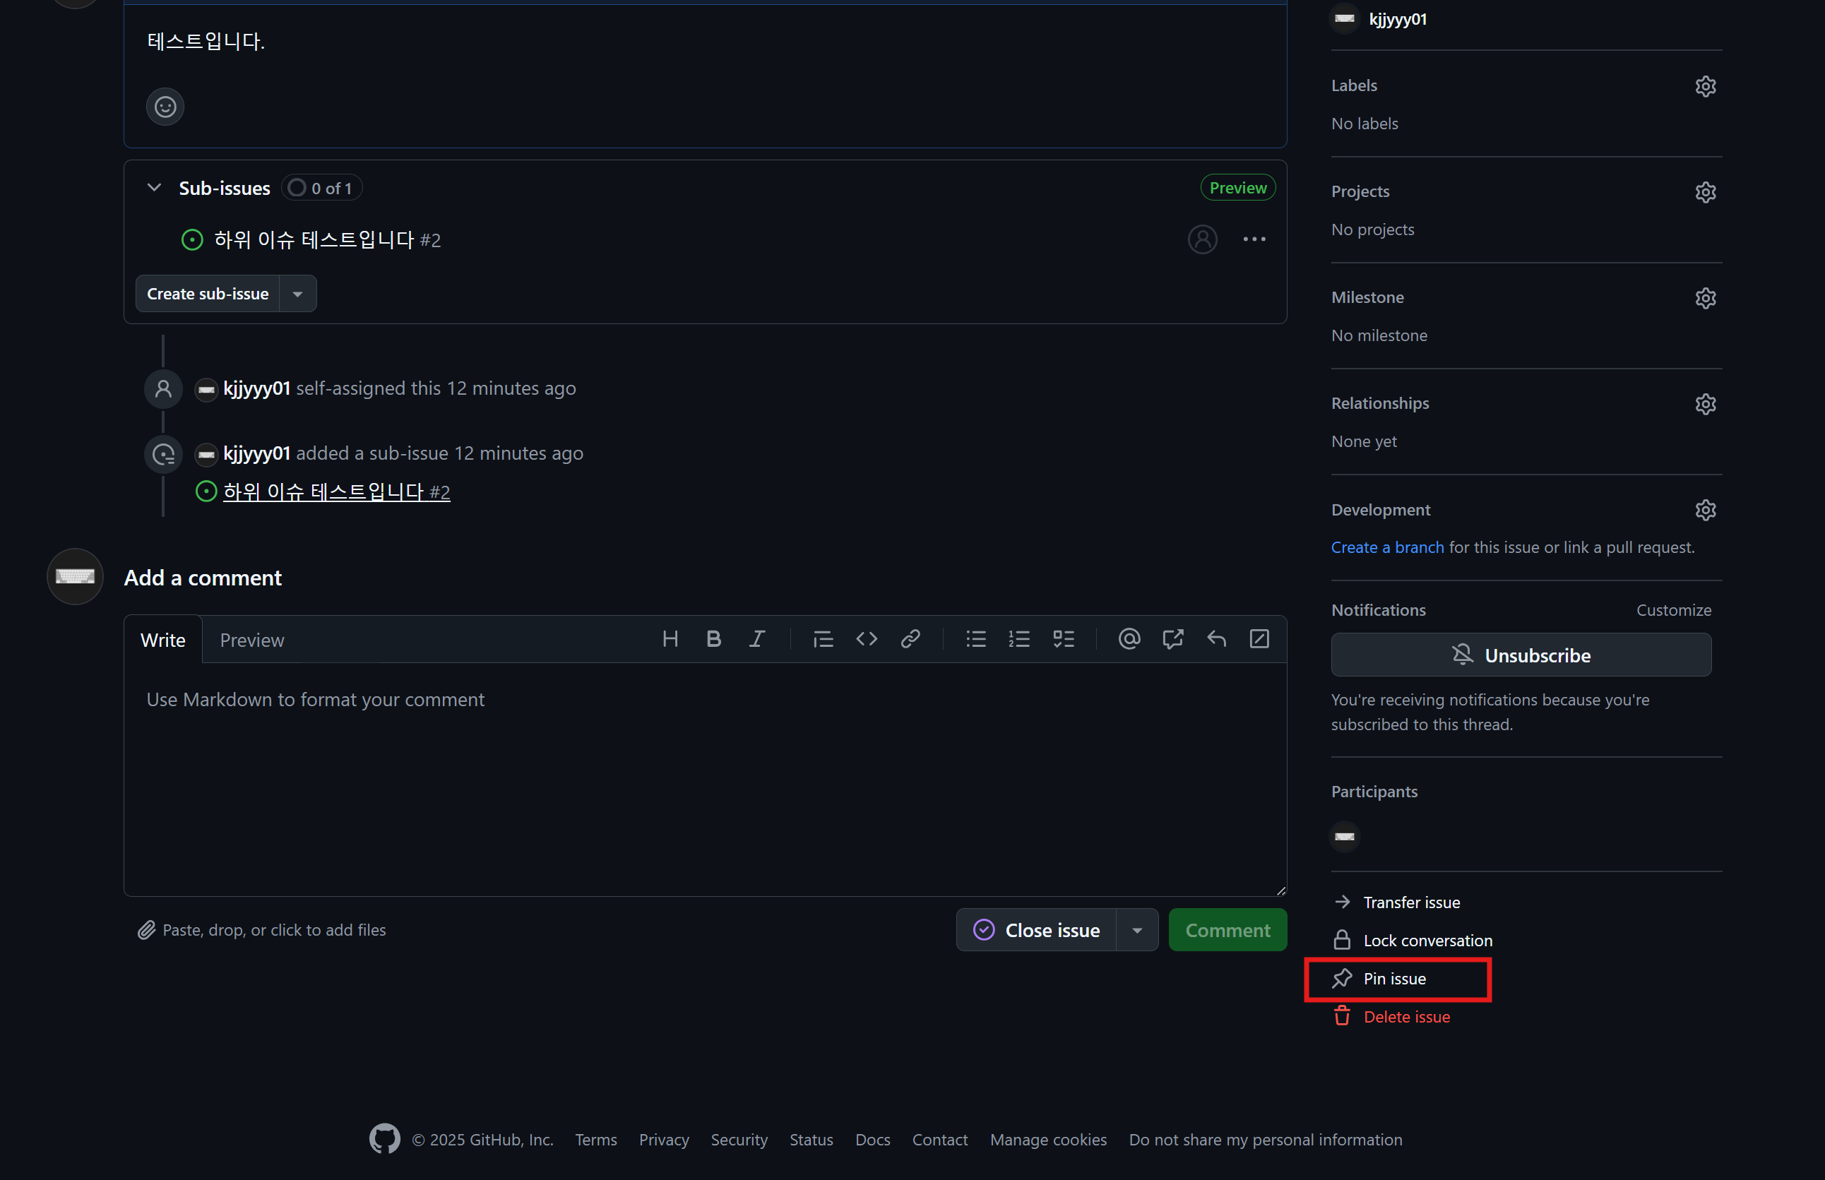Screen dimensions: 1825x1180
Task: Click the mention (@) icon
Action: pos(1129,639)
